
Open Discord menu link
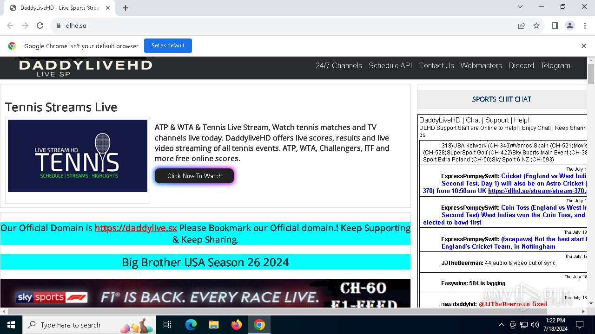point(521,66)
